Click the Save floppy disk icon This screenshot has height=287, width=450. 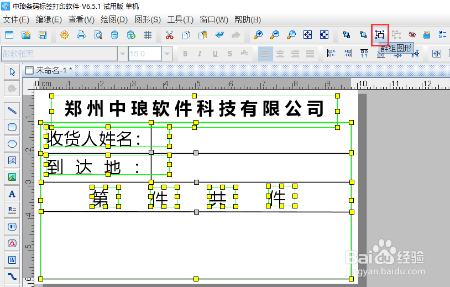(43, 35)
